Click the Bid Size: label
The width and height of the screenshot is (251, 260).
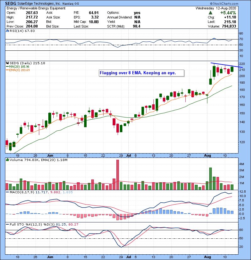click(53, 26)
